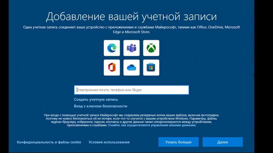
Task: Click the paragraph starting 'При входе с помощью'
Action: point(132,120)
